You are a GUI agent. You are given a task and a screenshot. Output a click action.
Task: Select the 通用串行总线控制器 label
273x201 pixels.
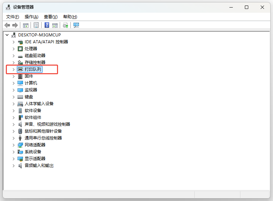point(43,138)
